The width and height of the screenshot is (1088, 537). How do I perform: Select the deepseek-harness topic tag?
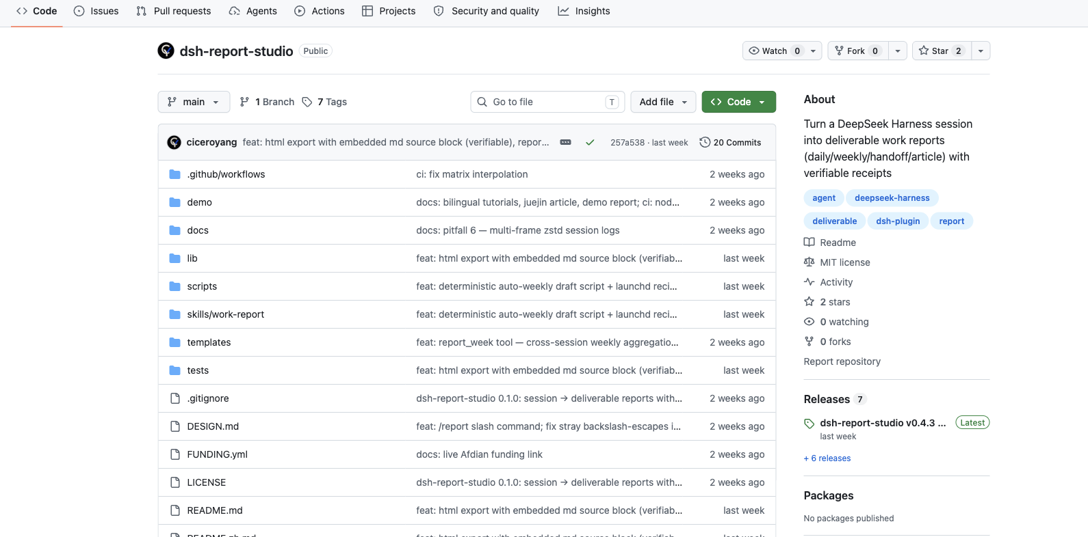tap(892, 198)
